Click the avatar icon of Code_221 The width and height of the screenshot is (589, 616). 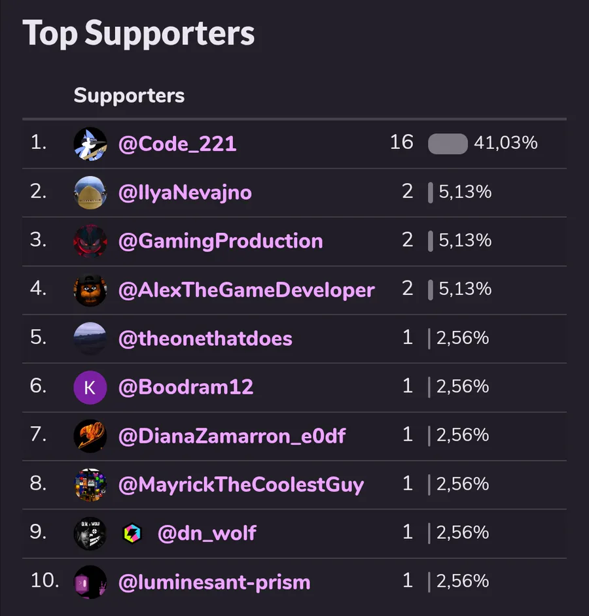point(90,143)
